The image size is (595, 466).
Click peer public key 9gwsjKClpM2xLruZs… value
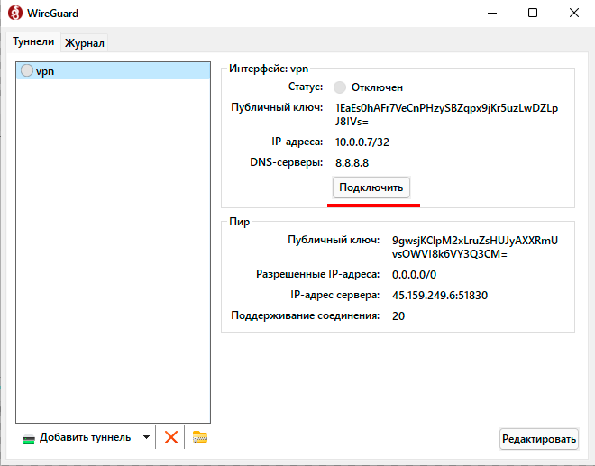[x=475, y=247]
